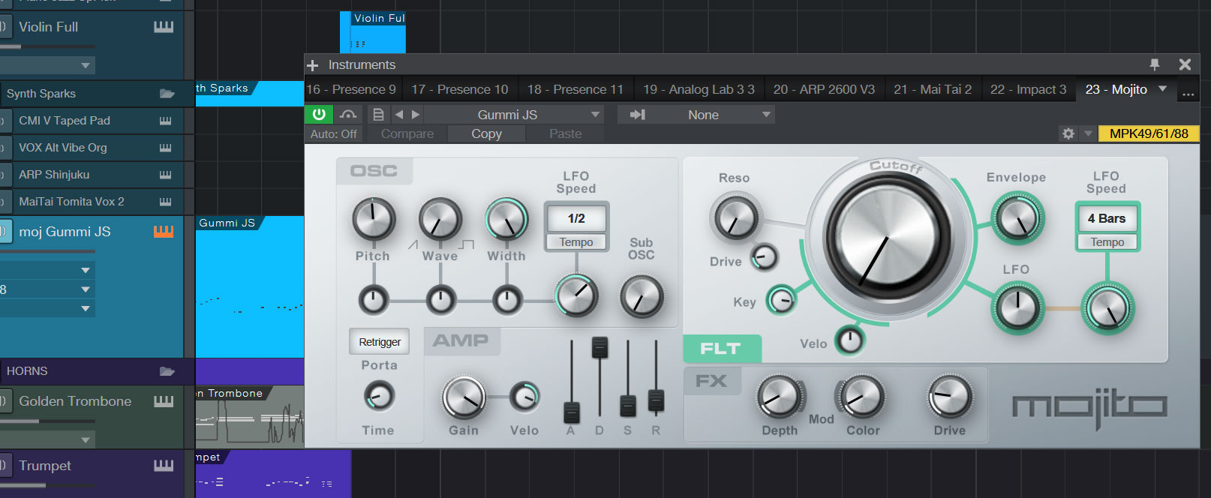The image size is (1211, 498).
Task: Toggle Tempo sync under filter LFO Speed
Action: click(x=1107, y=242)
